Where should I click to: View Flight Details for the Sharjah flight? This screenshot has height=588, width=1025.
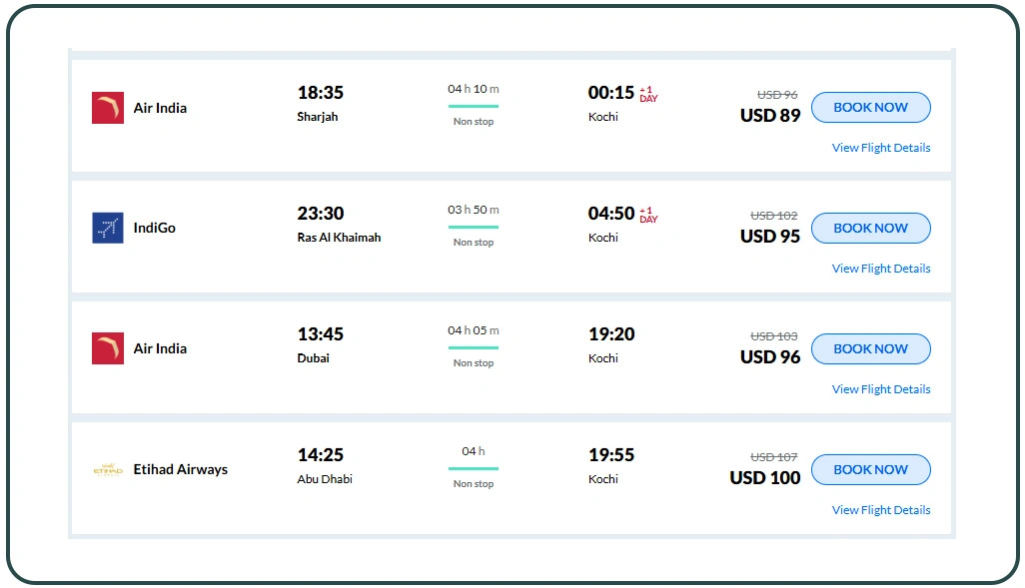[x=880, y=147]
